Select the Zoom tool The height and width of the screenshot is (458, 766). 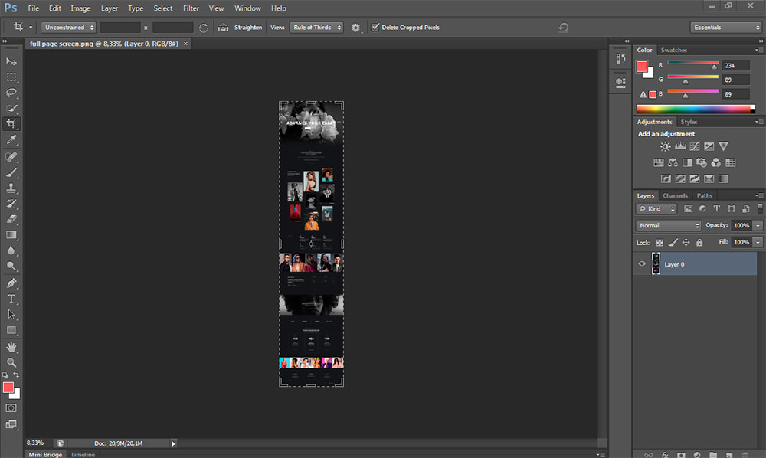(x=11, y=362)
